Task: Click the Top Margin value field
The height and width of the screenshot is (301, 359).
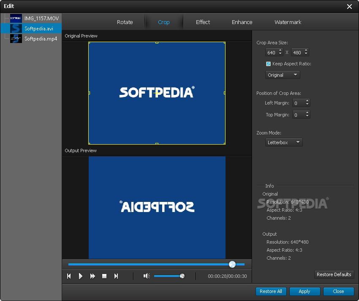Action: click(299, 115)
